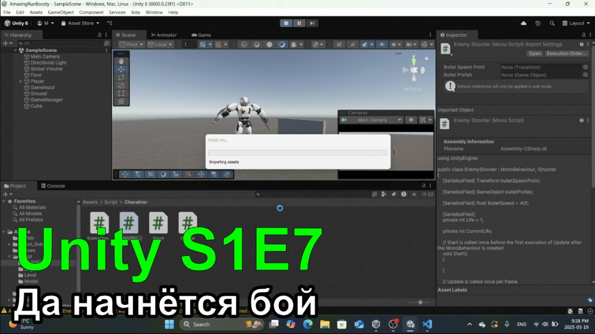Click camera overlay info icon
The height and width of the screenshot is (334, 595).
411,120
